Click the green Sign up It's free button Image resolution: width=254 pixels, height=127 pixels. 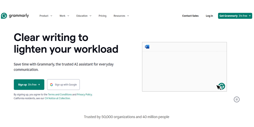29,84
